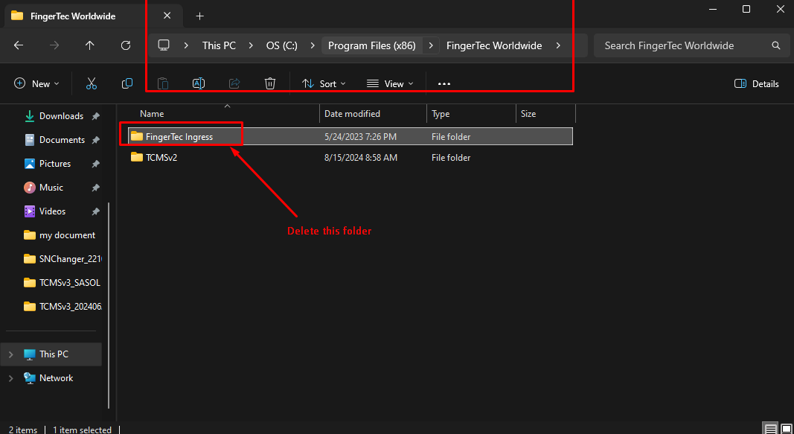Click the Delete trash can icon
794x434 pixels.
270,83
